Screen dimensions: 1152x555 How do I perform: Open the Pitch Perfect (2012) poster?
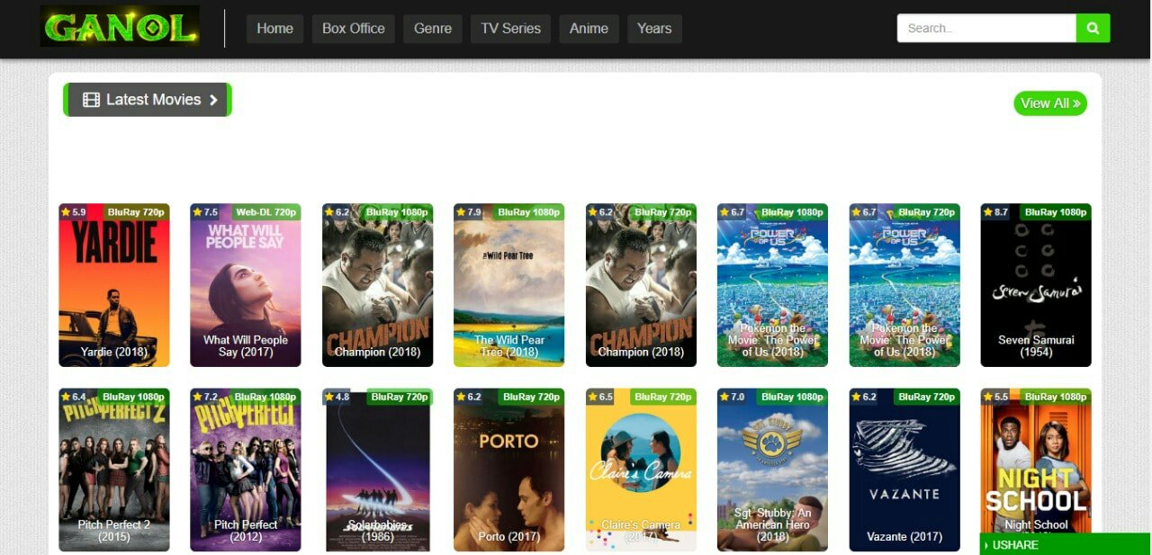(x=246, y=470)
